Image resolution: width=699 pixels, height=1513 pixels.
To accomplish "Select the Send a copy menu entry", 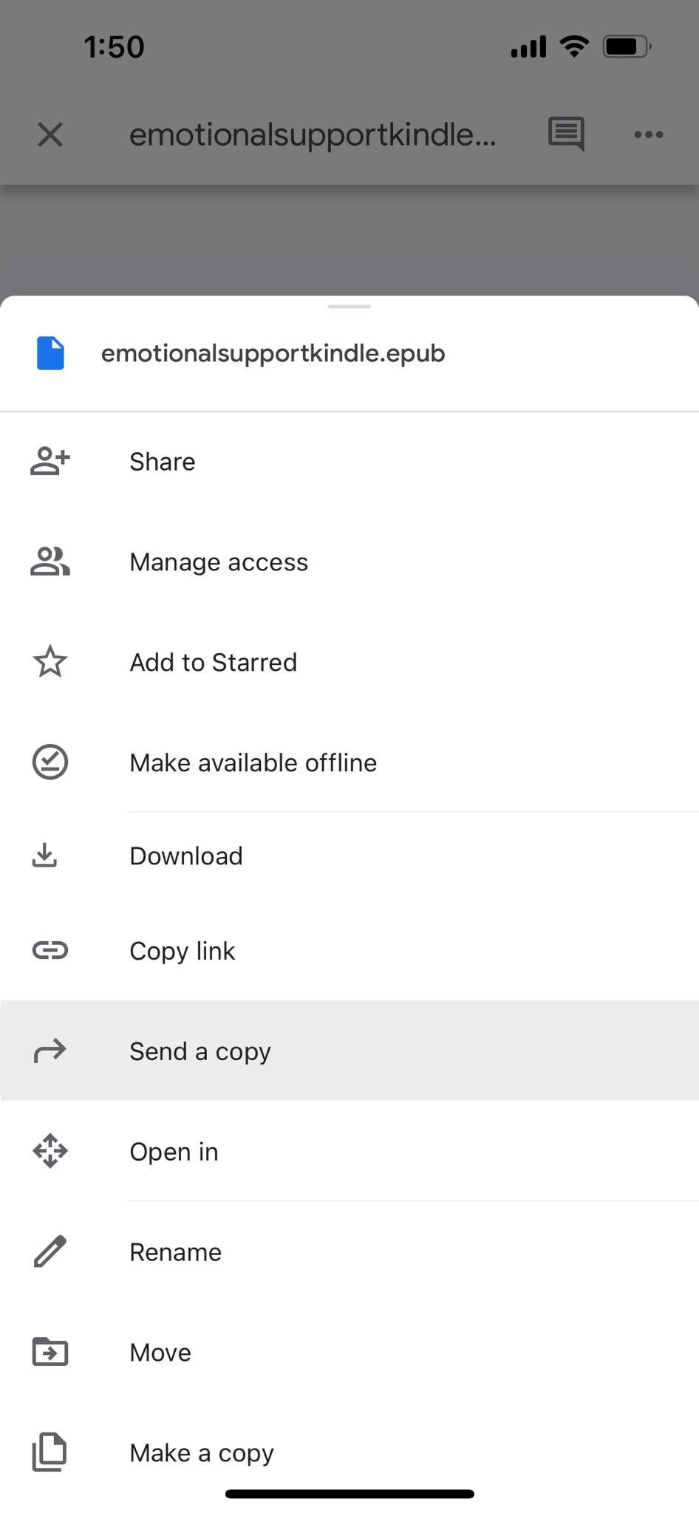I will click(349, 1051).
